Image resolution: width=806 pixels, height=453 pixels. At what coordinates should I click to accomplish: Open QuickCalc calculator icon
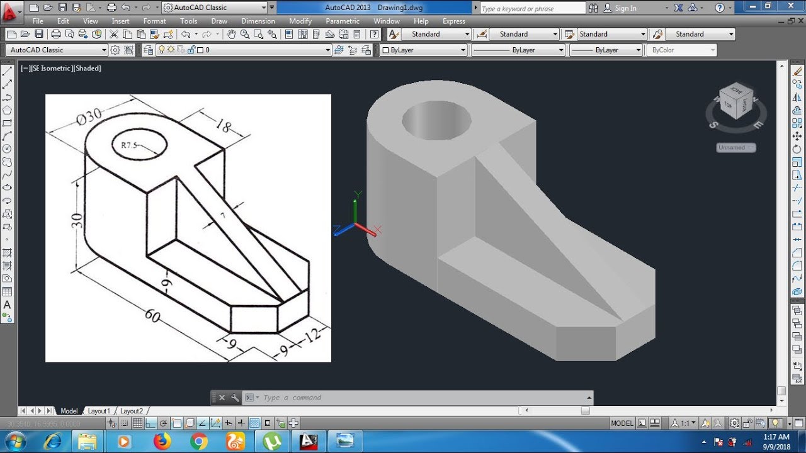point(357,34)
